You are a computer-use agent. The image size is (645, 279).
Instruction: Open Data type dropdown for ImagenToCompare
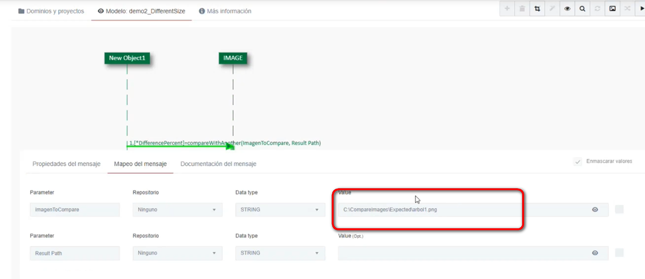pos(280,210)
